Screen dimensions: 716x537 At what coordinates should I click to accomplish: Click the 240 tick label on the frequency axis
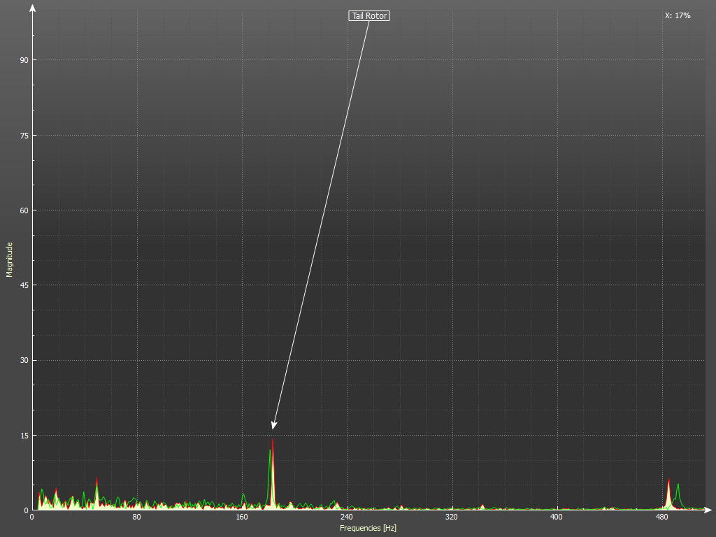[x=347, y=517]
